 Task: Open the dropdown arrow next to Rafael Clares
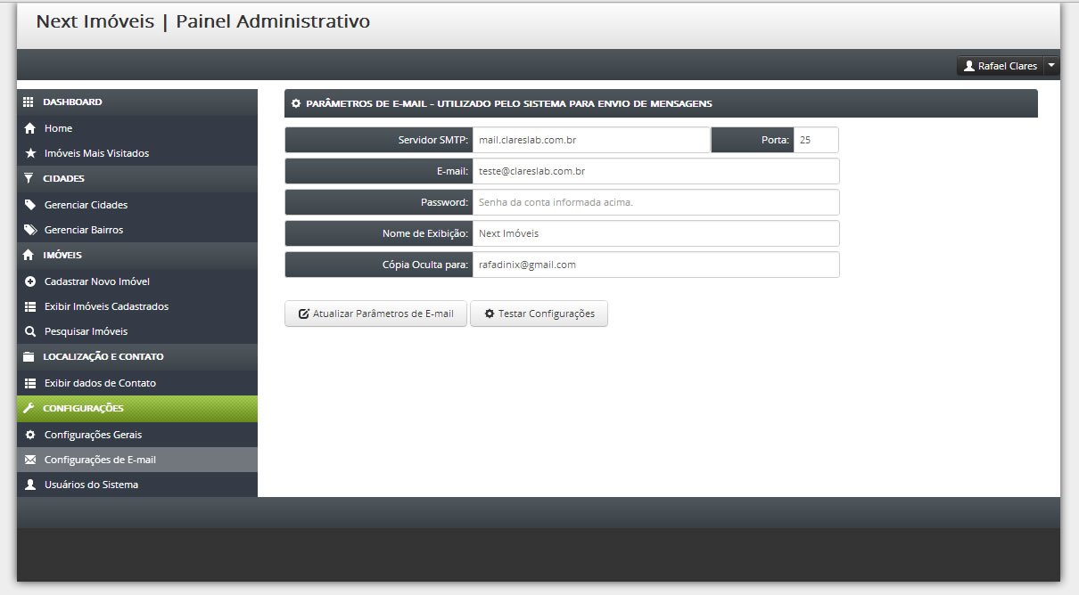pos(1051,66)
